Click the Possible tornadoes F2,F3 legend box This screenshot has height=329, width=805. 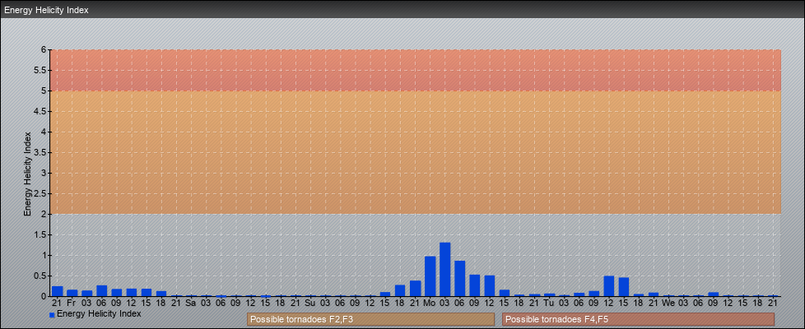370,319
